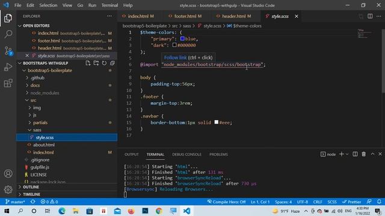The width and height of the screenshot is (385, 216).
Task: Open Explorer views and more actions menu
Action: (109, 16)
